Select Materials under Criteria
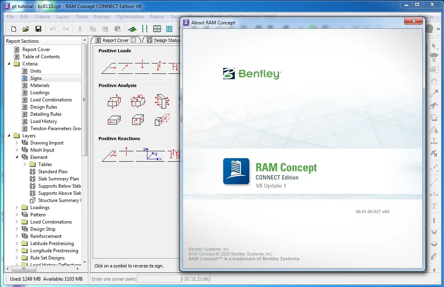This screenshot has width=444, height=287. tap(40, 85)
